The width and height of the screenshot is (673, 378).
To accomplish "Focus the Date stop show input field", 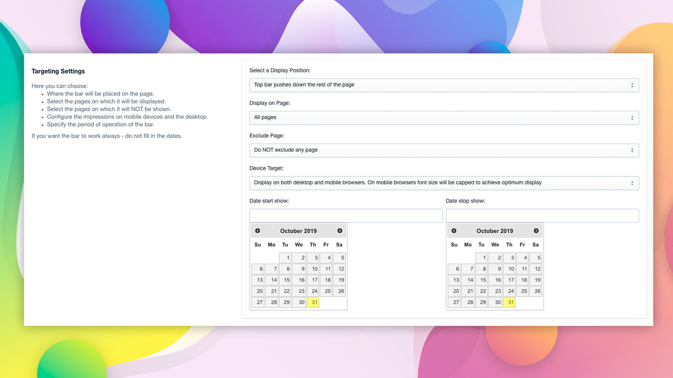I will point(543,216).
